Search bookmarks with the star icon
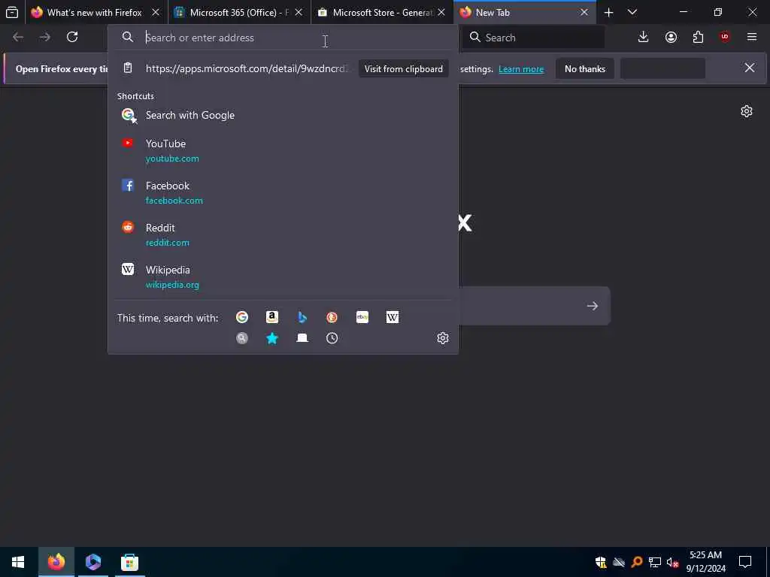The image size is (770, 577). tap(272, 338)
